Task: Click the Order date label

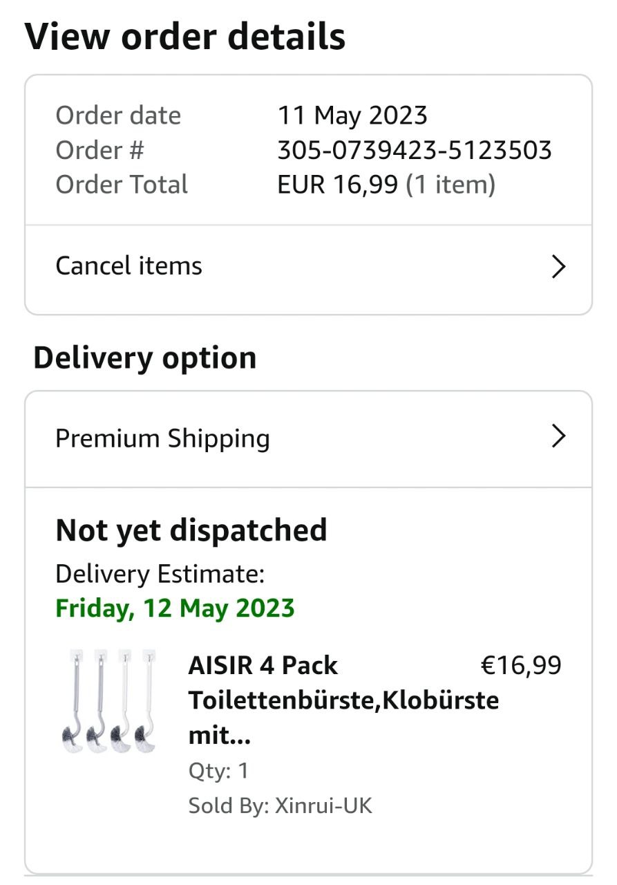Action: click(118, 115)
